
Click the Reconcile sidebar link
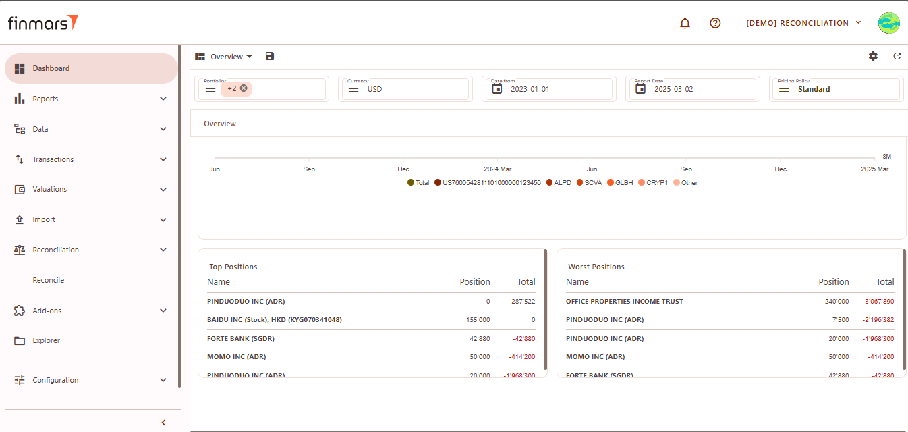[49, 280]
